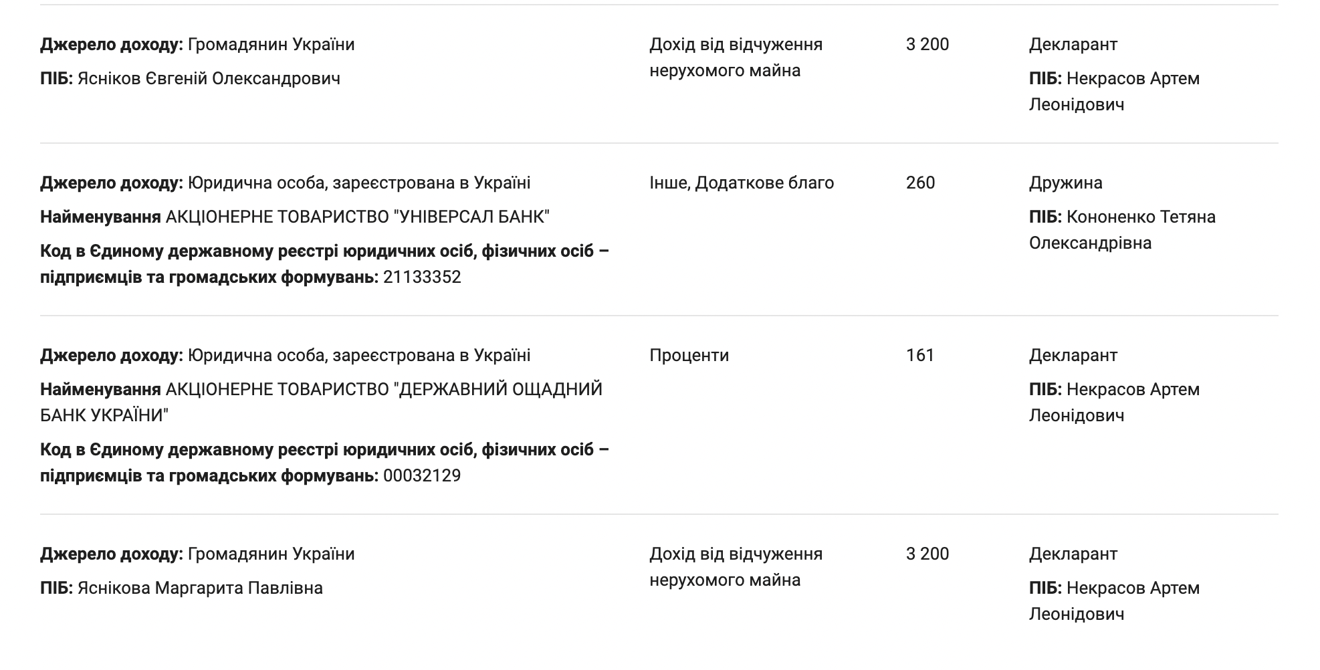Click Громадянин України in the first row
Image resolution: width=1320 pixels, height=670 pixels.
point(271,45)
